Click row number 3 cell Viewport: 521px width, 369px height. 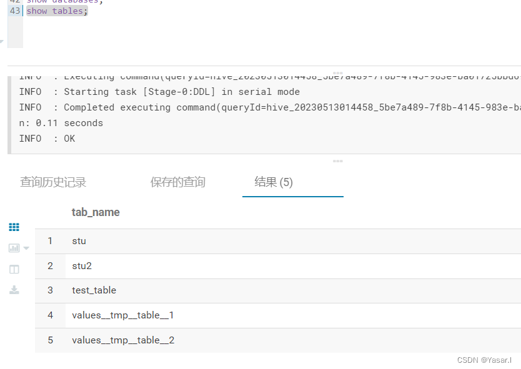pyautogui.click(x=50, y=290)
